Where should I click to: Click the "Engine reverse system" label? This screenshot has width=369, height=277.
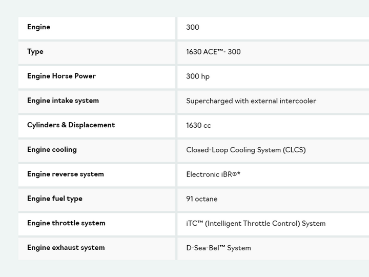(x=66, y=174)
